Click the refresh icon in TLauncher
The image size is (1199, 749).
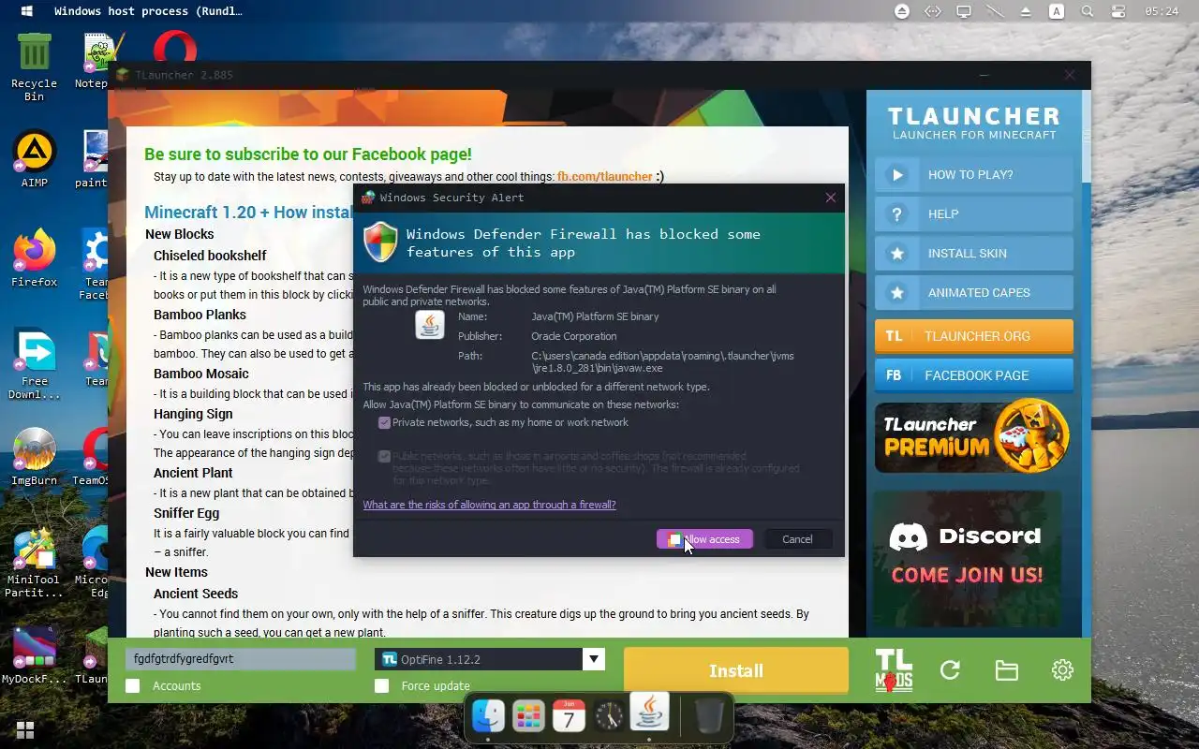950,670
